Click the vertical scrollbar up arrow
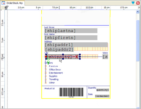Image resolution: width=141 pixels, height=109 pixels. click(138, 12)
